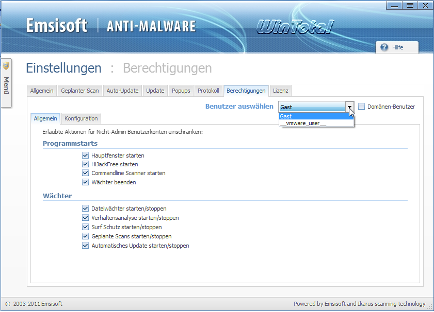Uncheck Hauptfenster starten
Image resolution: width=434 pixels, height=312 pixels.
click(x=85, y=155)
